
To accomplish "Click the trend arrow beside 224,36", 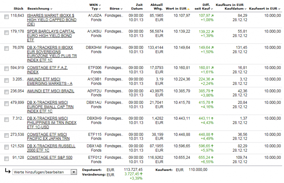I will (212, 79).
